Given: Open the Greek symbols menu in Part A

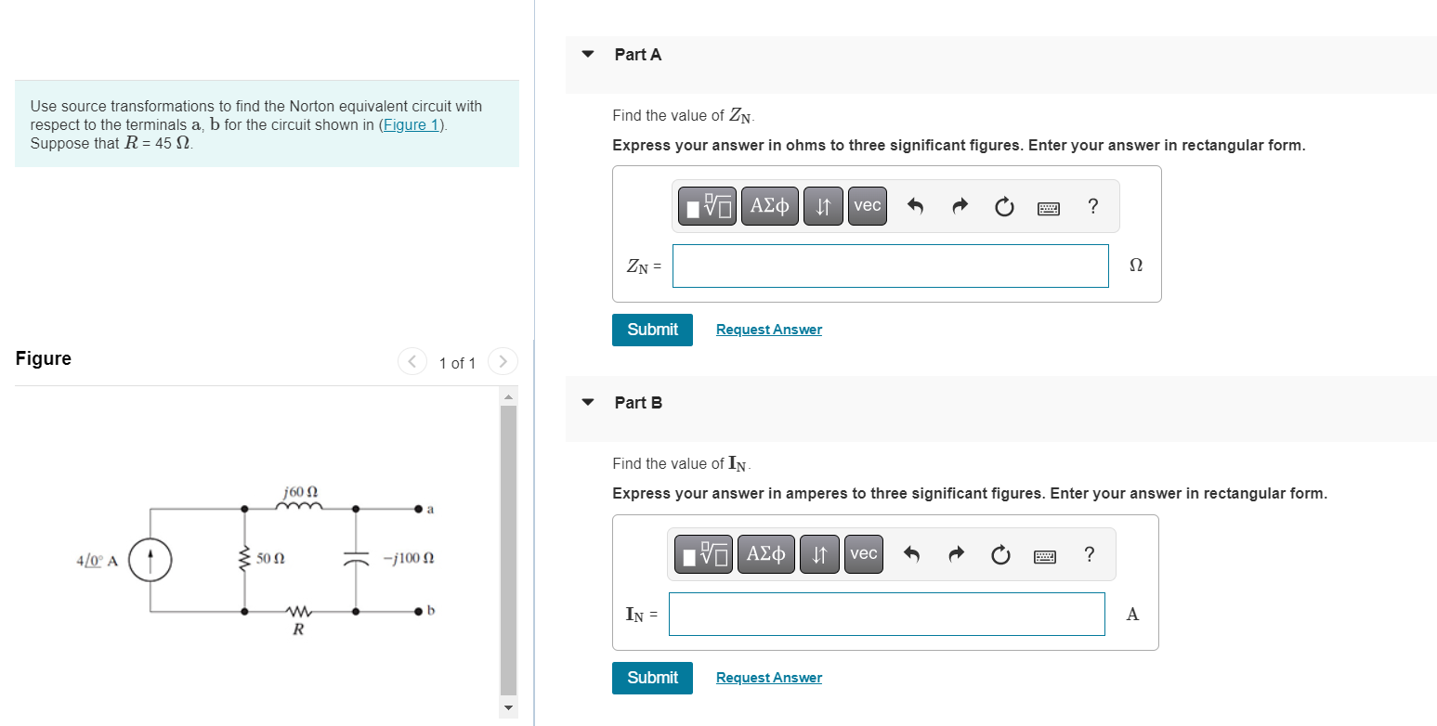Looking at the screenshot, I should [x=770, y=206].
